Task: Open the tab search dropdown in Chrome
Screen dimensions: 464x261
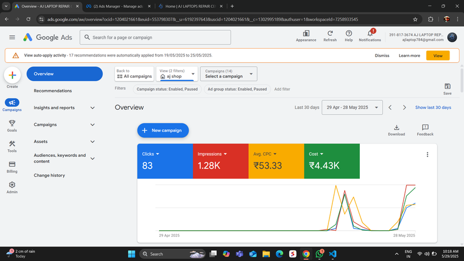Action: (x=6, y=6)
